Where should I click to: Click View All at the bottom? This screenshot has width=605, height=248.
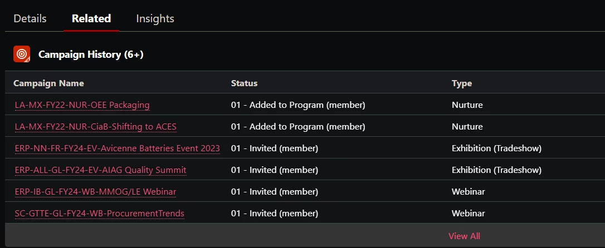[464, 236]
